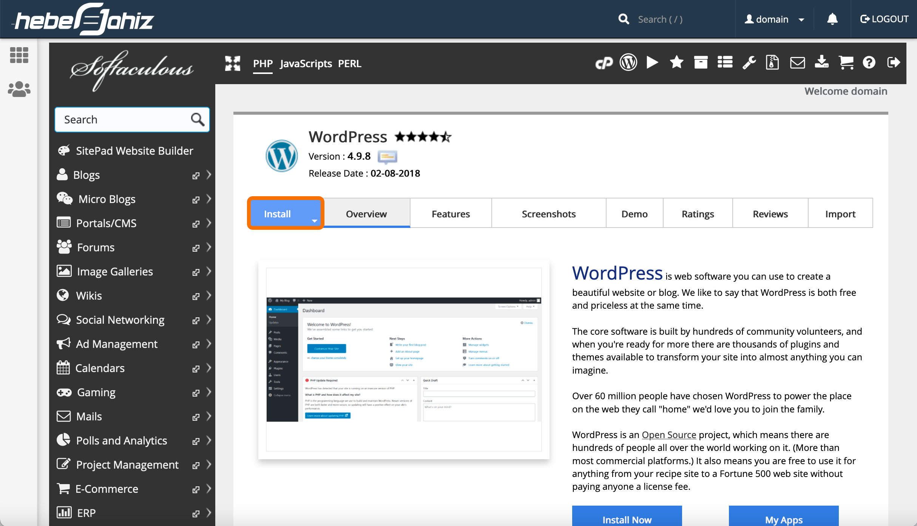This screenshot has width=917, height=526.
Task: Open the users group icon in left sidebar
Action: pos(19,89)
